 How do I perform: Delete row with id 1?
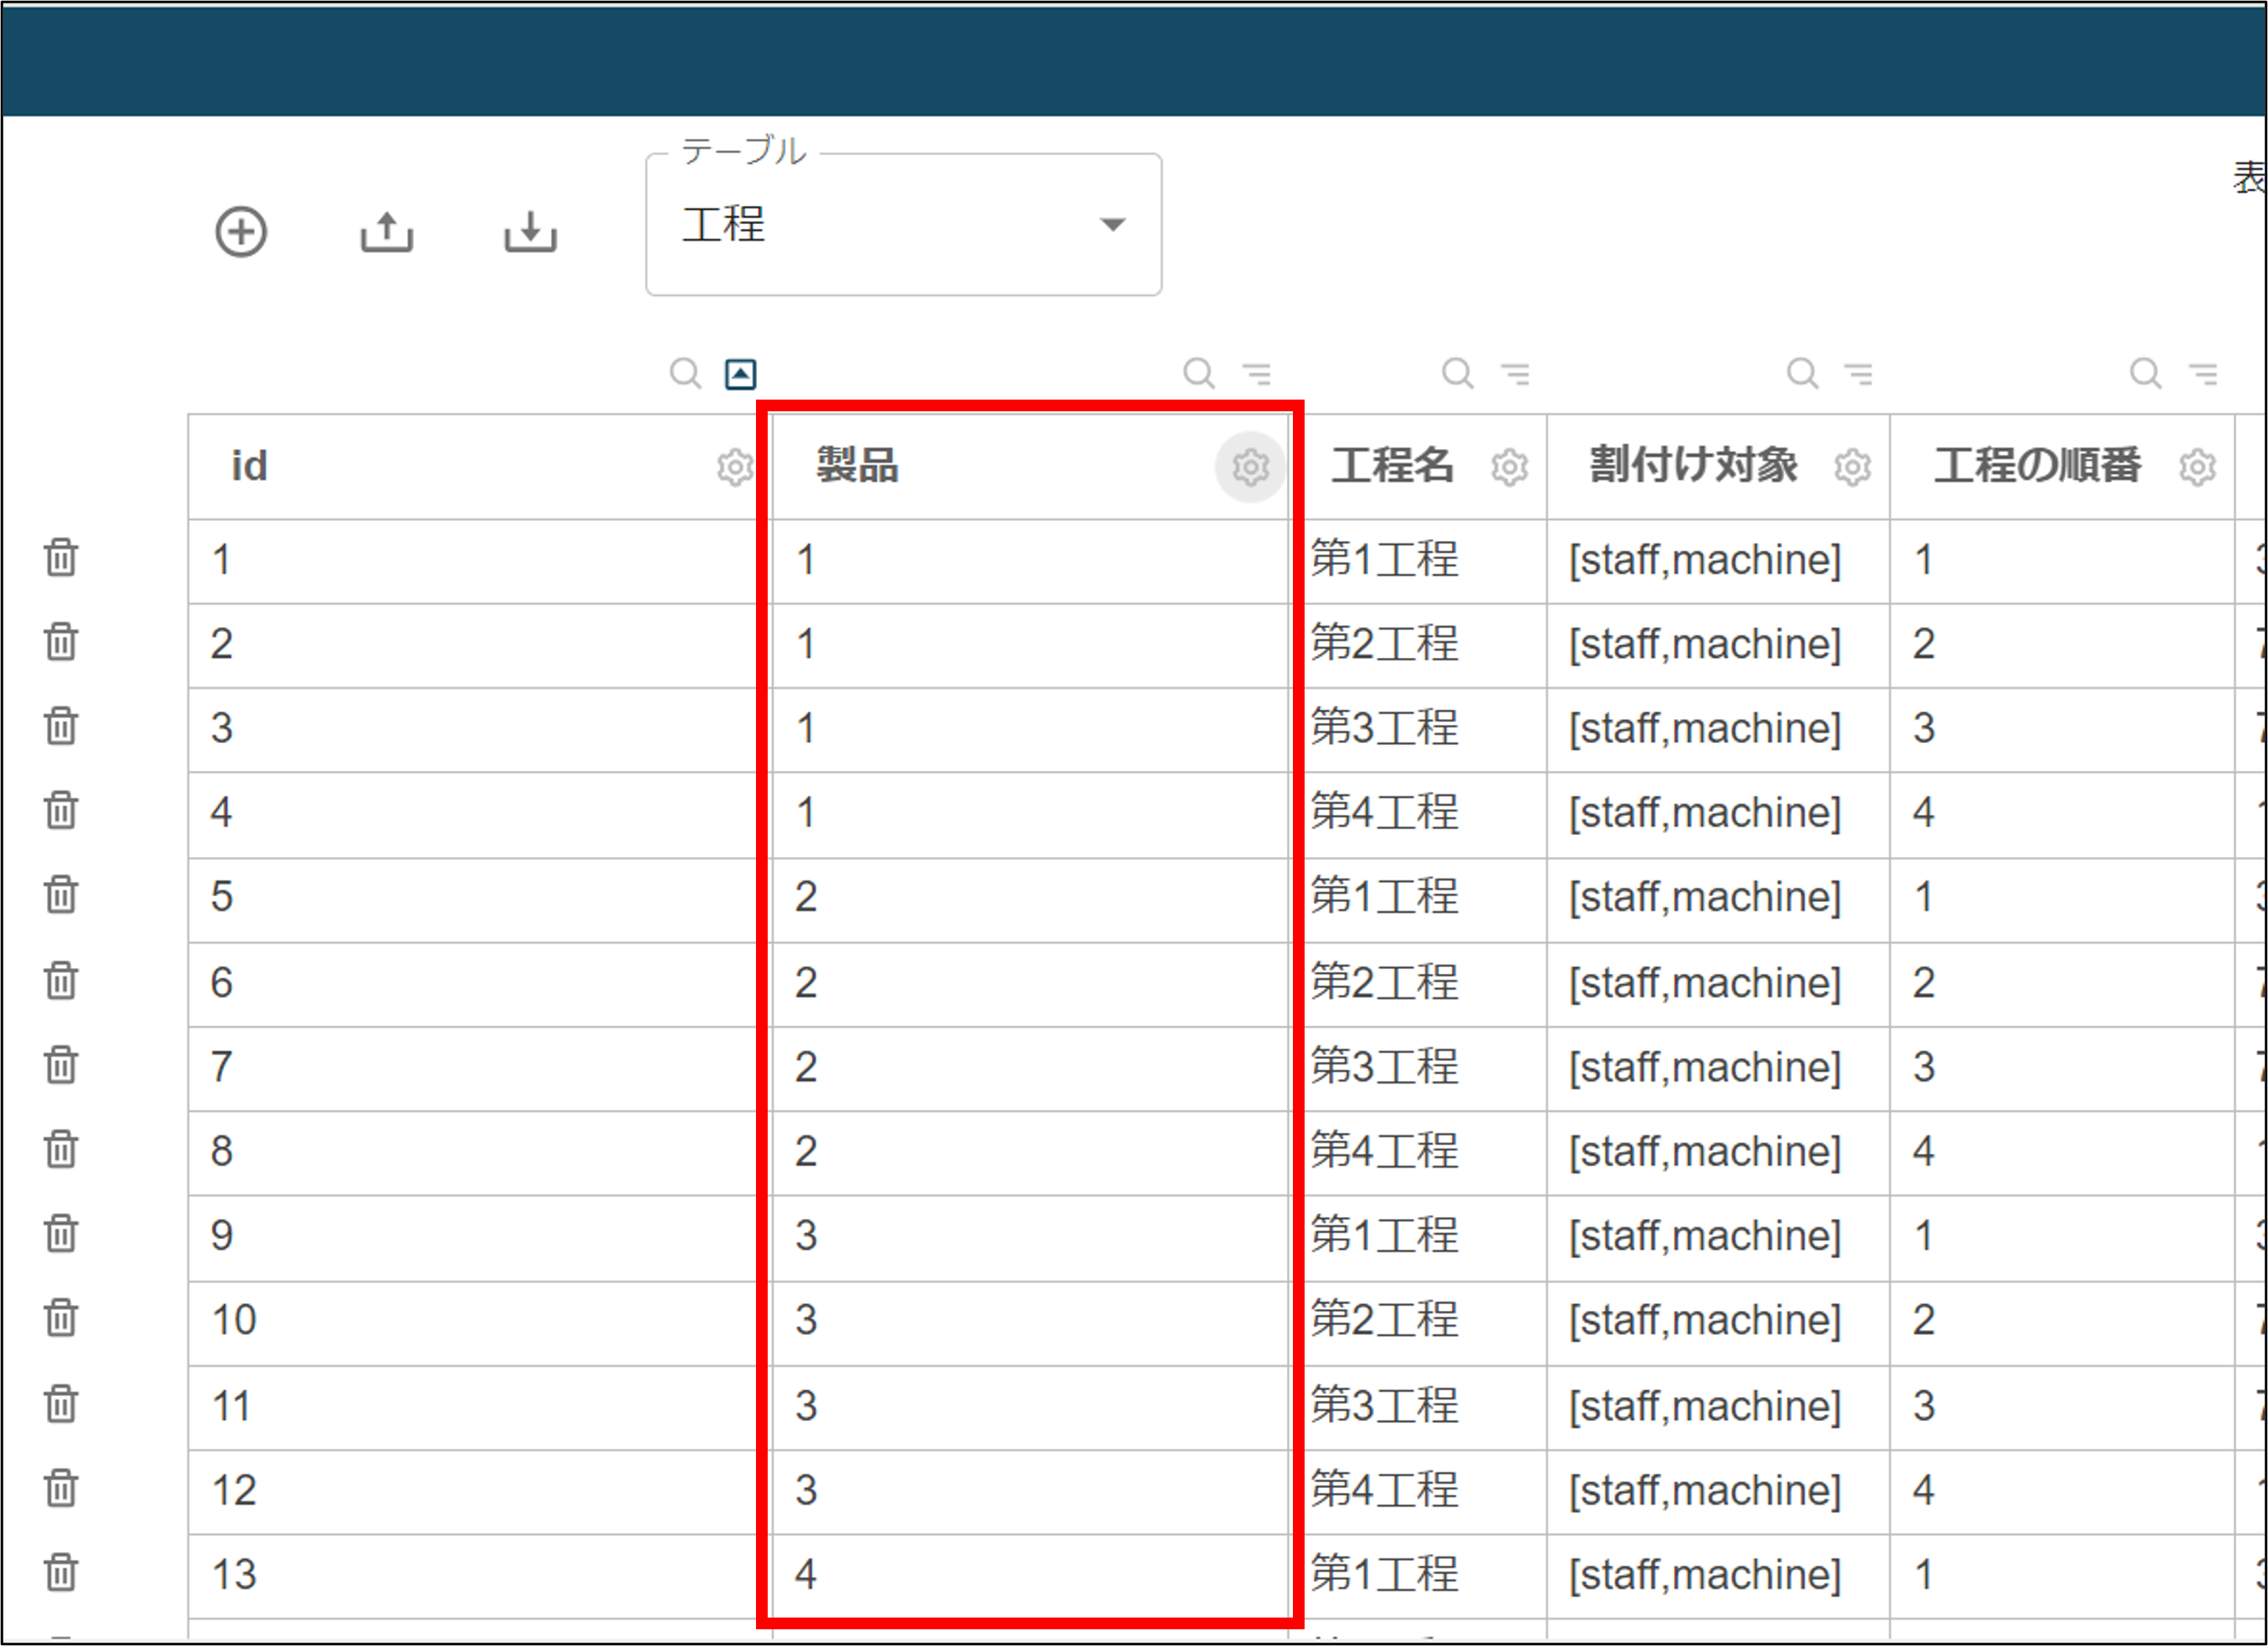[61, 558]
